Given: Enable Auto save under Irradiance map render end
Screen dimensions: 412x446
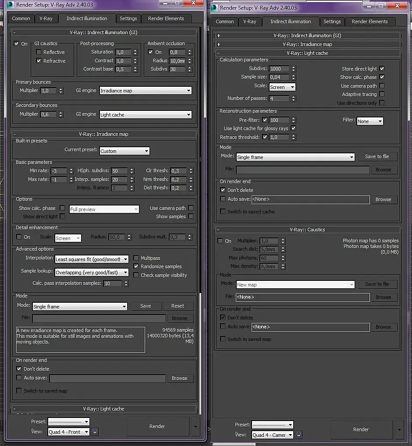Looking at the screenshot, I should (x=19, y=378).
